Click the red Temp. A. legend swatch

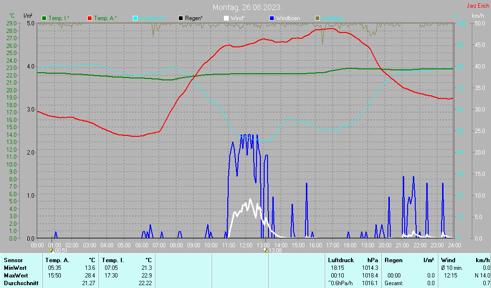coord(90,19)
